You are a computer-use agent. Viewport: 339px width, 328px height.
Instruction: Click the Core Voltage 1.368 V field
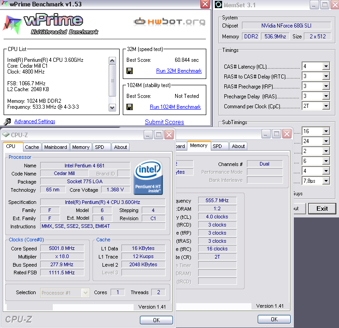point(116,189)
